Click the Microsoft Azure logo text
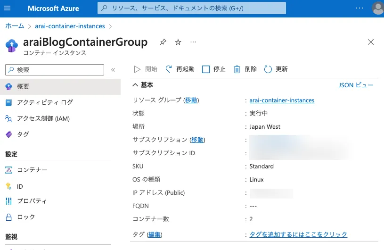The height and width of the screenshot is (250, 384). point(53,8)
